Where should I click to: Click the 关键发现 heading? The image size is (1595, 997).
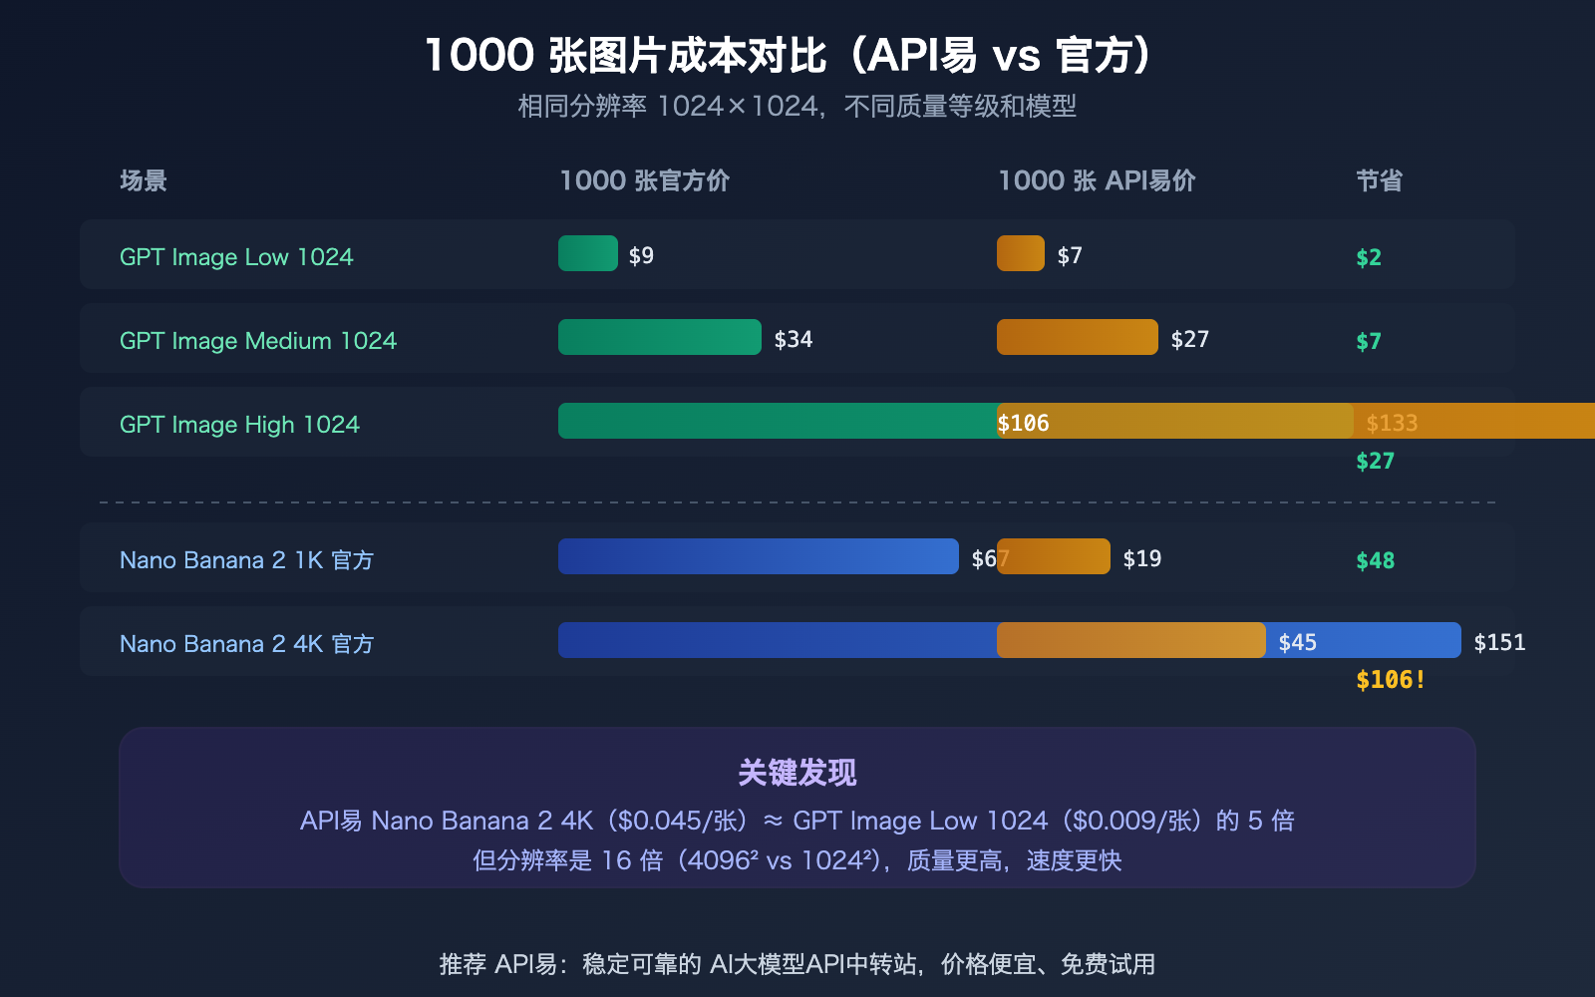(797, 771)
